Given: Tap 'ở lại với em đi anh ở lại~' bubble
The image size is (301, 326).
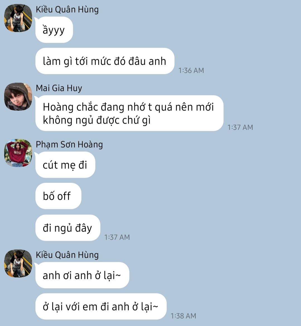Looking at the screenshot, I should click(x=101, y=306).
